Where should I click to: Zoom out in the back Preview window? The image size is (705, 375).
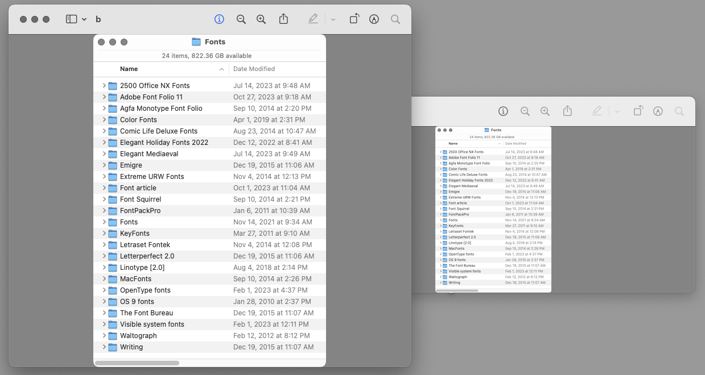tap(525, 111)
